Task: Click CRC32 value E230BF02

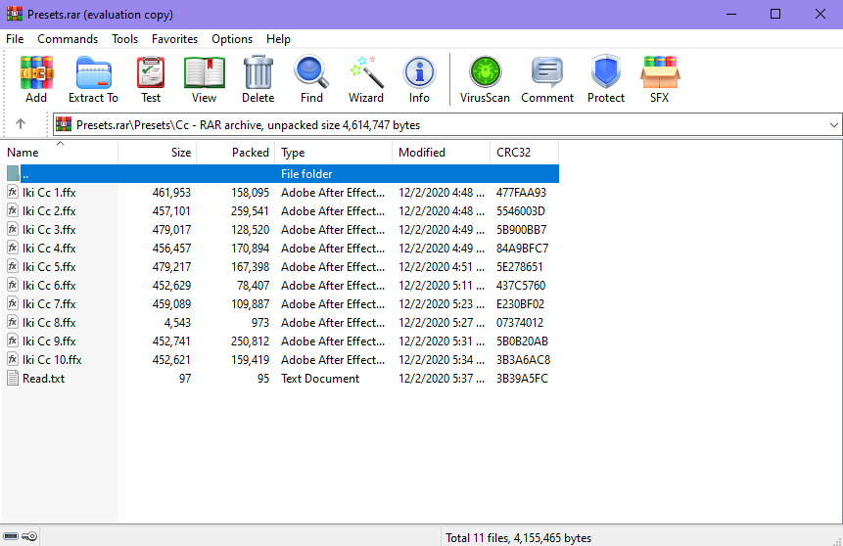Action: (x=520, y=303)
